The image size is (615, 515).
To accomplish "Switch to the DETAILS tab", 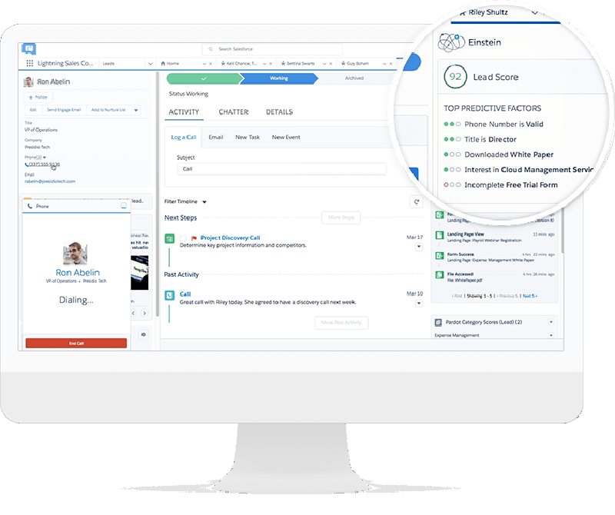I will (x=279, y=112).
